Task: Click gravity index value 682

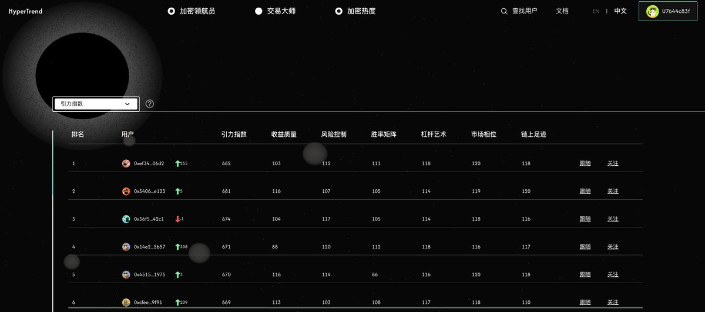Action: point(226,163)
